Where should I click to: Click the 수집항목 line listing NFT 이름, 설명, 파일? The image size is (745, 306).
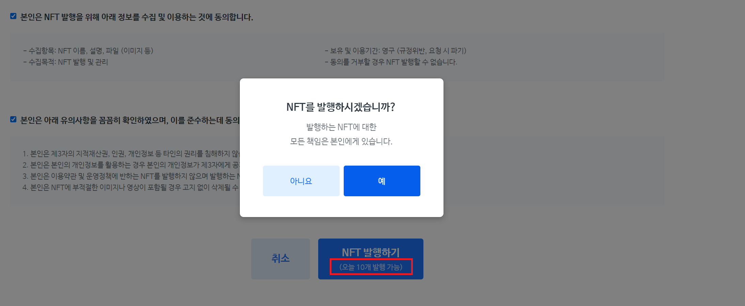[88, 51]
